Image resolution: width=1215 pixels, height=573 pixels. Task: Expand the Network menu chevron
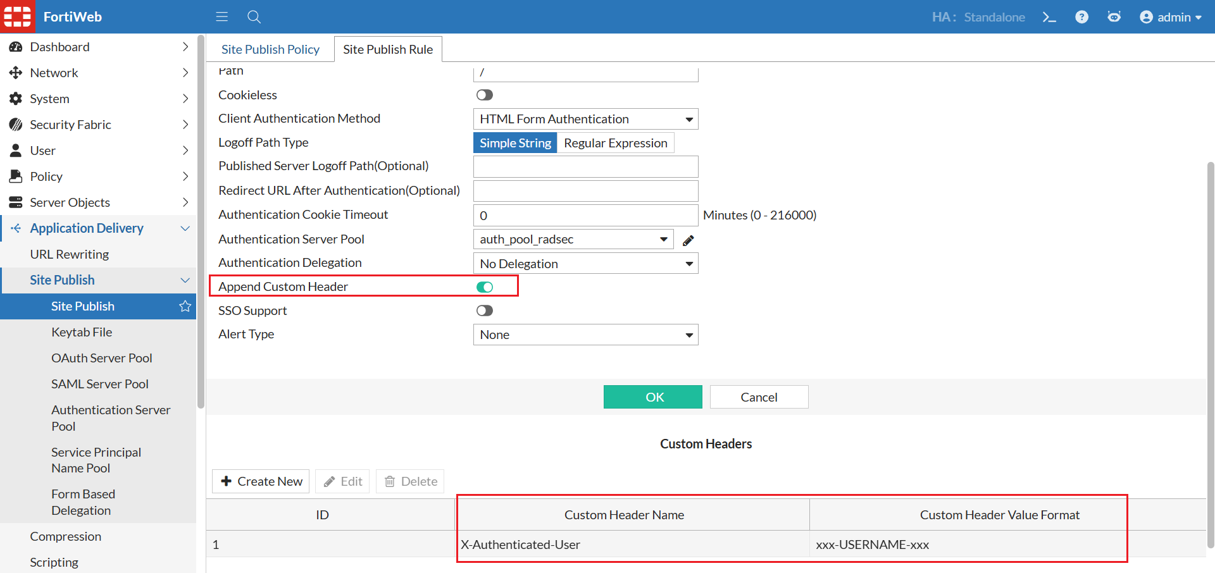pyautogui.click(x=185, y=73)
